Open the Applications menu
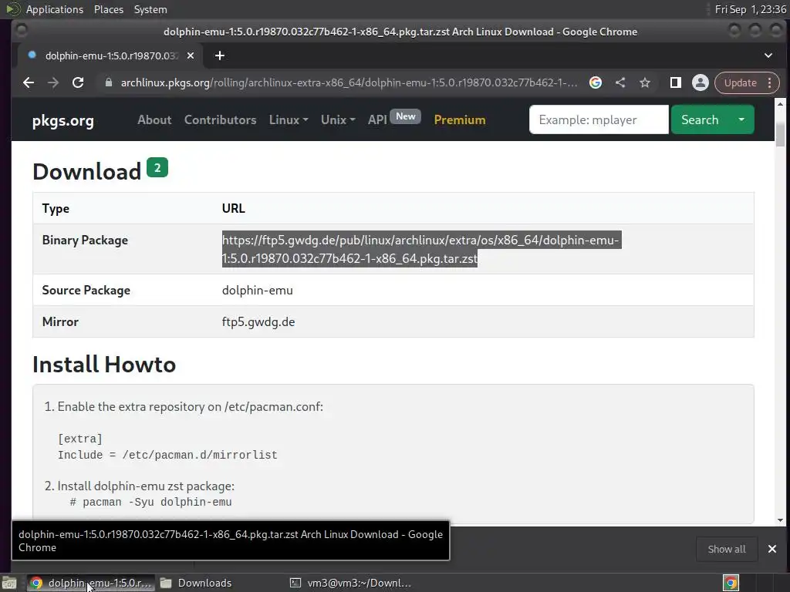Screen dimensions: 790x592 click(55, 9)
